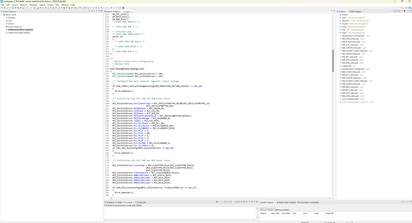Expand the Includes folder in Project Explorer
The image size is (412, 223).
click(x=4, y=18)
